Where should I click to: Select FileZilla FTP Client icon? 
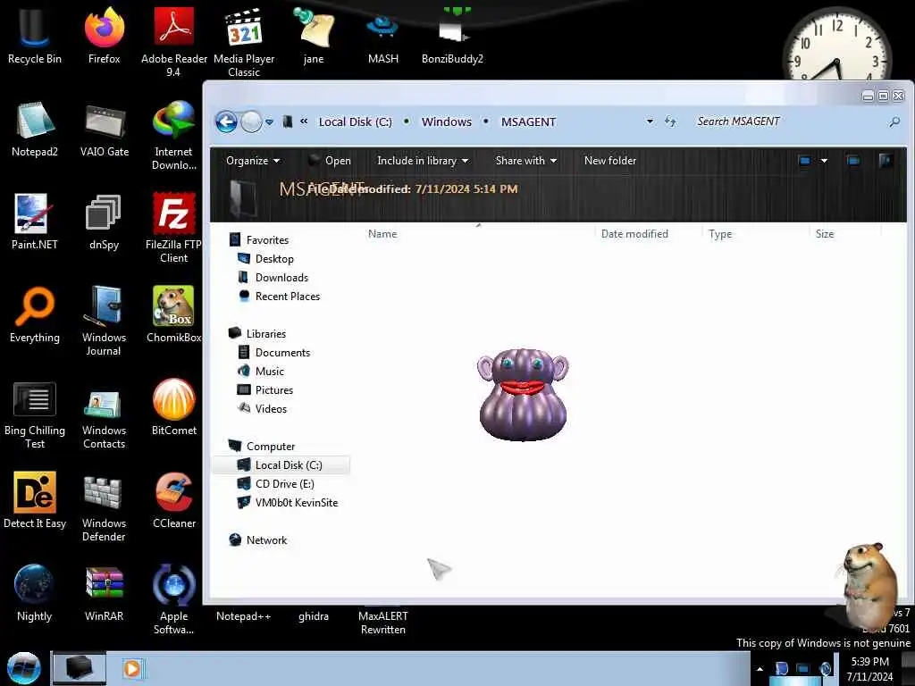(173, 228)
